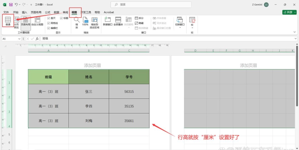
Task: Open the Home (开始) tab
Action: (x=16, y=12)
